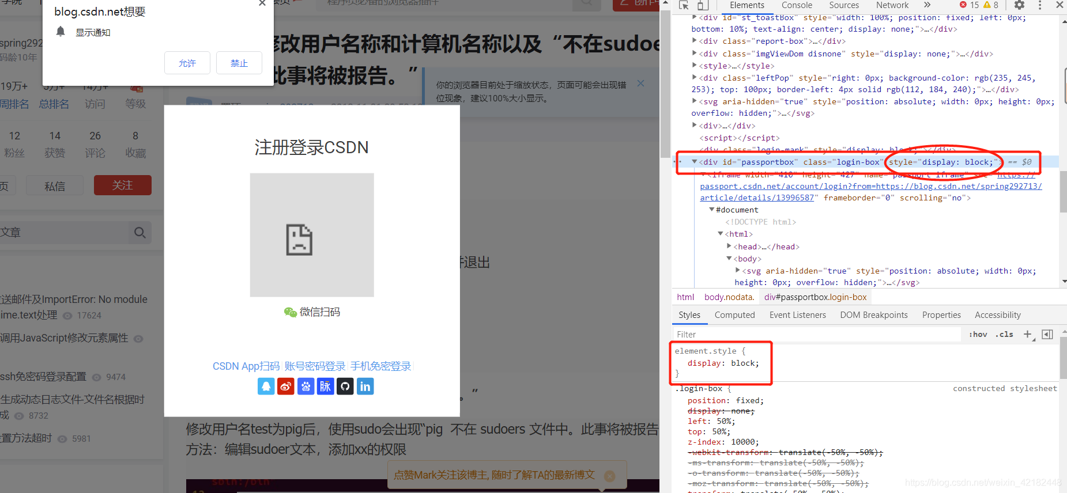This screenshot has width=1067, height=493.
Task: Select div#passportbox.login-box breadcrumb
Action: coord(815,297)
